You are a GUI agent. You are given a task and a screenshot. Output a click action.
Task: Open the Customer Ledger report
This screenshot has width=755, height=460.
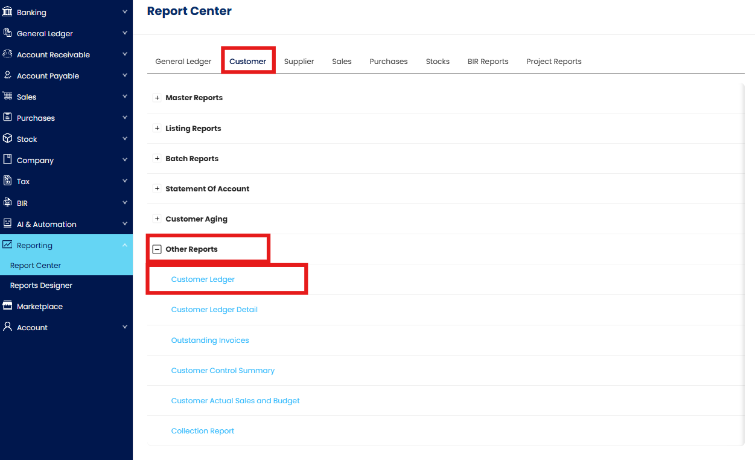click(203, 280)
